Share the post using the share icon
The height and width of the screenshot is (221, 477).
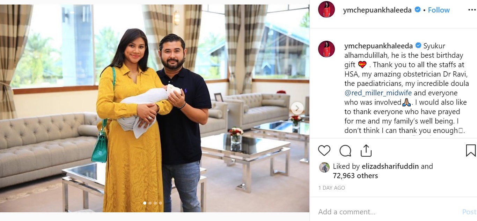coord(366,150)
